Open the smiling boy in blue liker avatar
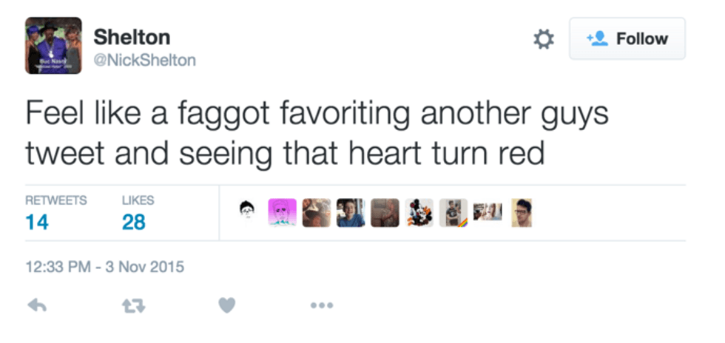The height and width of the screenshot is (343, 725). coord(351,212)
